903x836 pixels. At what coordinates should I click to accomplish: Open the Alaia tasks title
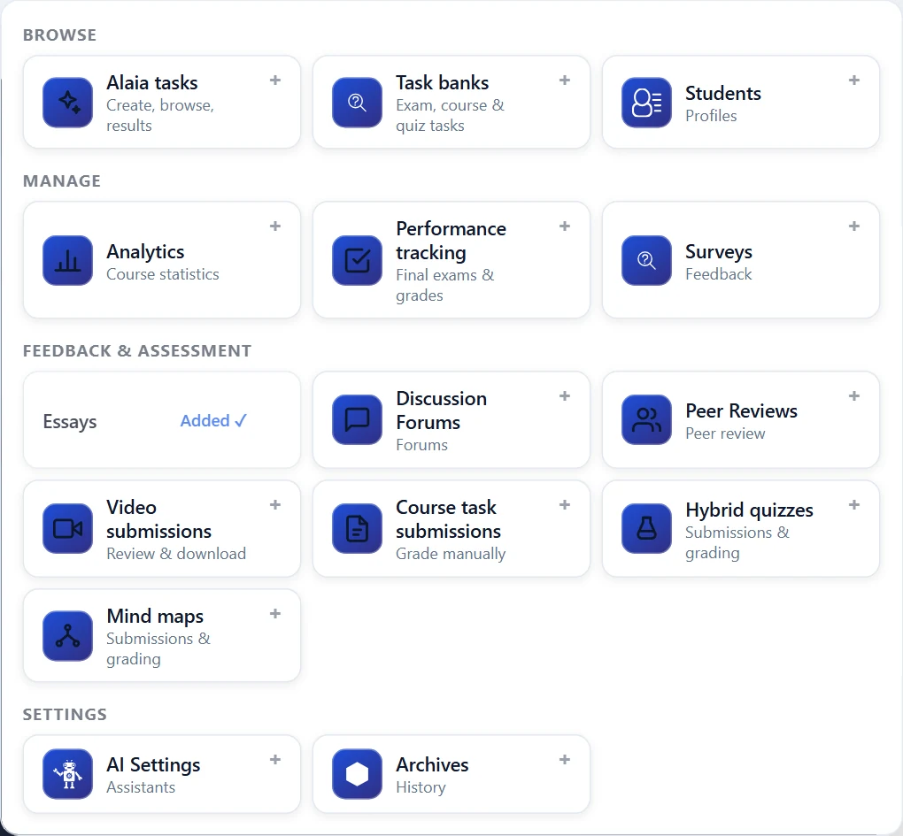point(152,83)
